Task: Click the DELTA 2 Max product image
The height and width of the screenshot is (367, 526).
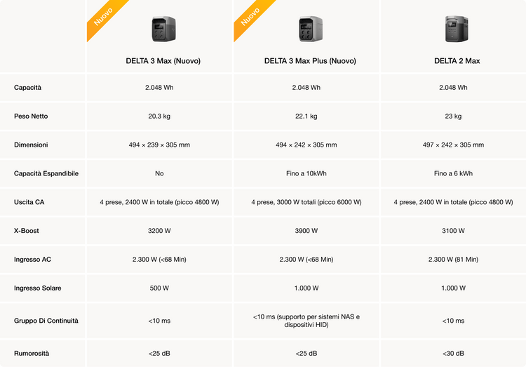Action: tap(457, 29)
